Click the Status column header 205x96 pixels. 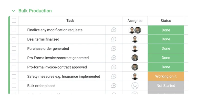coord(166,21)
